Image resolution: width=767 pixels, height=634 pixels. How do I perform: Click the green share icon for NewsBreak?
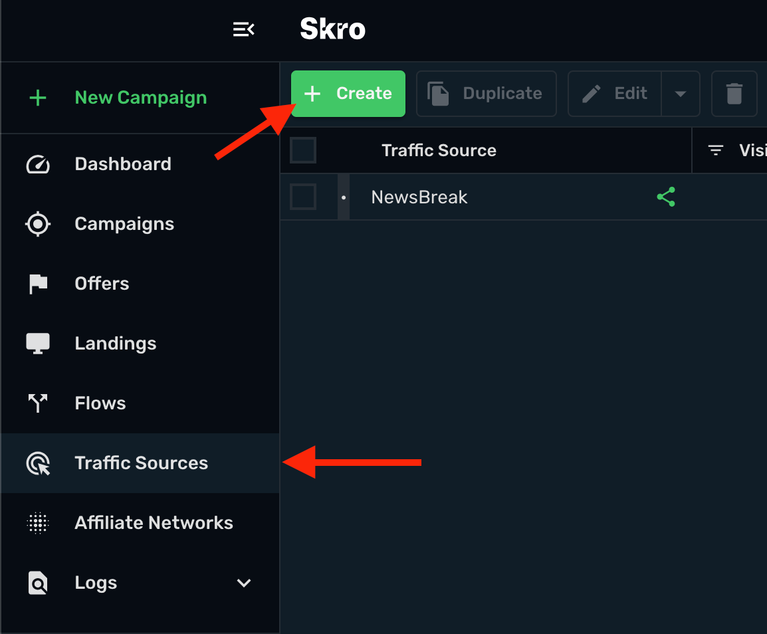666,197
